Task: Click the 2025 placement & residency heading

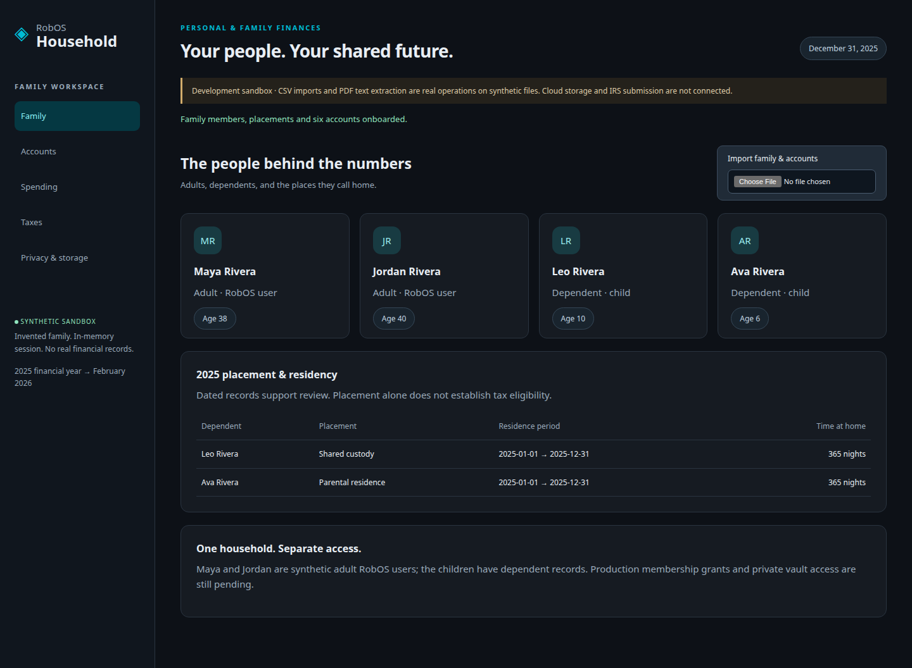Action: click(x=267, y=374)
